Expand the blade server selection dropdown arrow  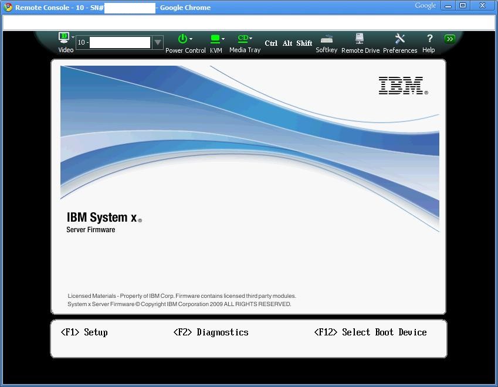[158, 42]
